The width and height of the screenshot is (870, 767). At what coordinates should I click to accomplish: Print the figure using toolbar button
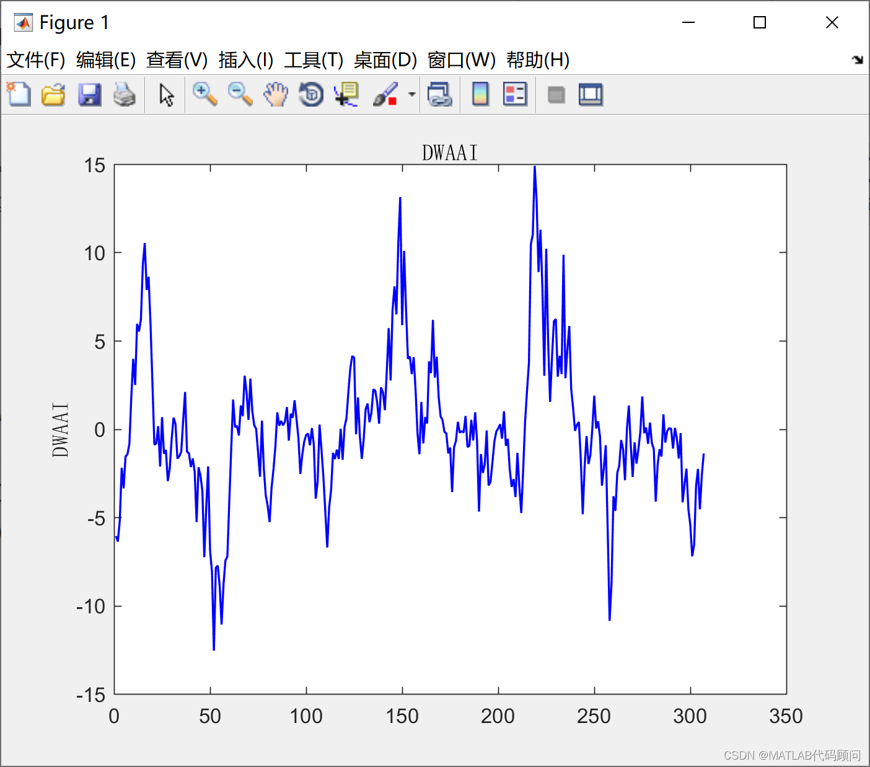[x=126, y=94]
